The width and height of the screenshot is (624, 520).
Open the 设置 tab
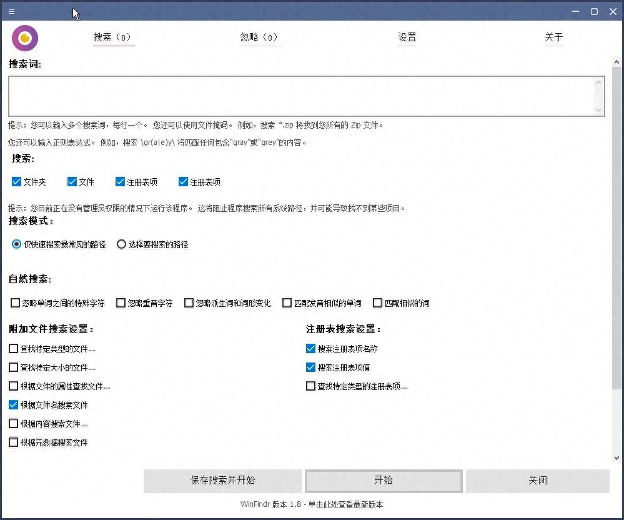pyautogui.click(x=407, y=37)
